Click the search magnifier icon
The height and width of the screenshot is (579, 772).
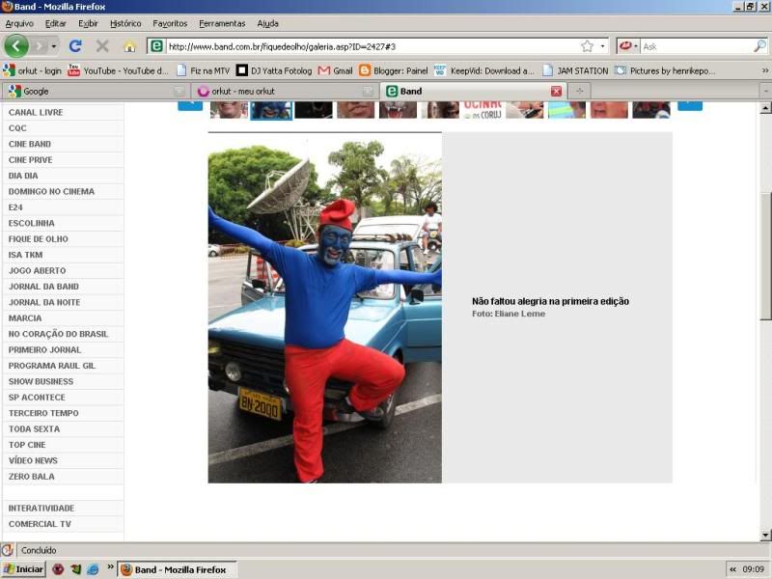tap(759, 46)
